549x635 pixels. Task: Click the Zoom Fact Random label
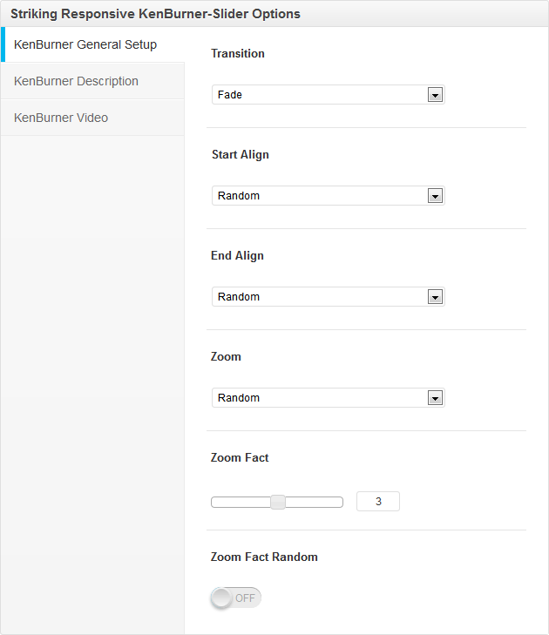(264, 557)
